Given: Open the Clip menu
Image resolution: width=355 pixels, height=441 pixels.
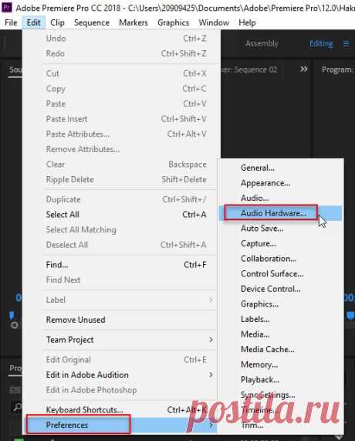Looking at the screenshot, I should pyautogui.click(x=57, y=22).
